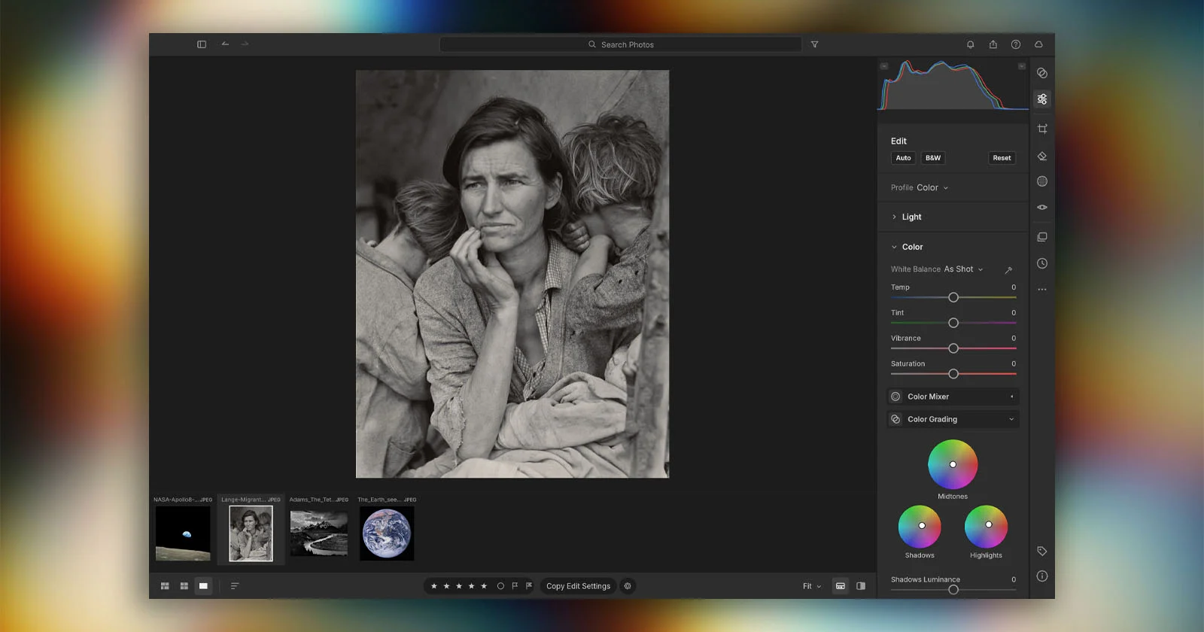Open the Activity history clock icon
This screenshot has width=1204, height=632.
click(1042, 263)
